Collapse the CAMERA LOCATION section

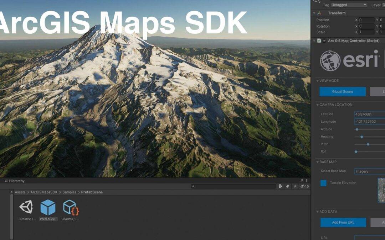click(318, 105)
